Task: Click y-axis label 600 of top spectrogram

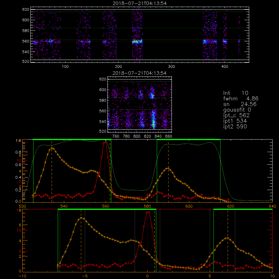Action: pyautogui.click(x=26, y=20)
